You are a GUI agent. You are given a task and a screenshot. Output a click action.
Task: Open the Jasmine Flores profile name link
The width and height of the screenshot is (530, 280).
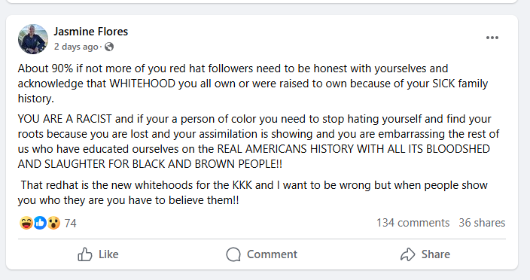90,32
